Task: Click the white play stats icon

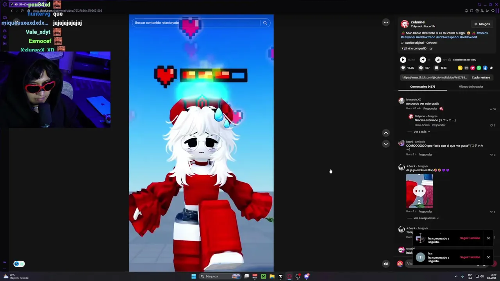Action: (403, 60)
